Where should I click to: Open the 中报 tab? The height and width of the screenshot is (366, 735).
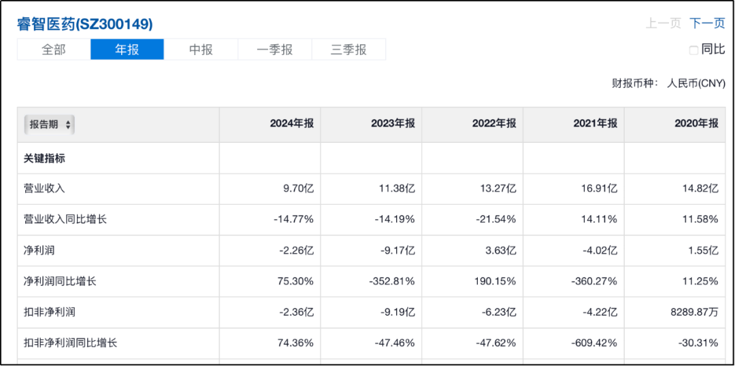tap(201, 49)
